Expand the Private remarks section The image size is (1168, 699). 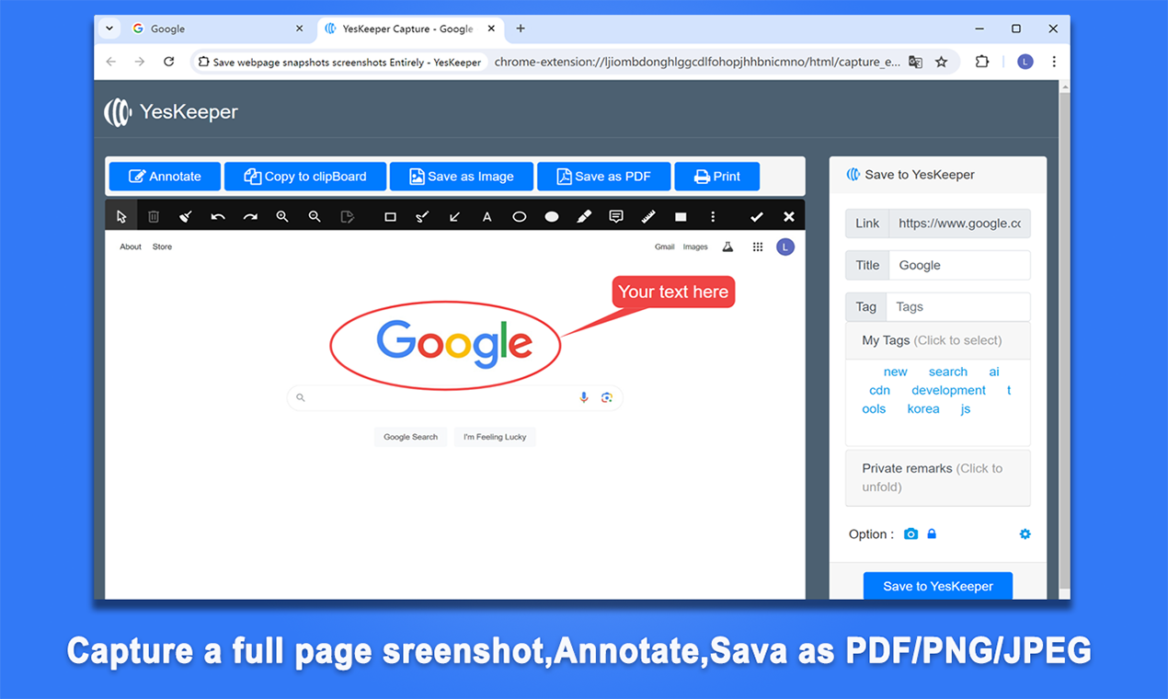938,477
